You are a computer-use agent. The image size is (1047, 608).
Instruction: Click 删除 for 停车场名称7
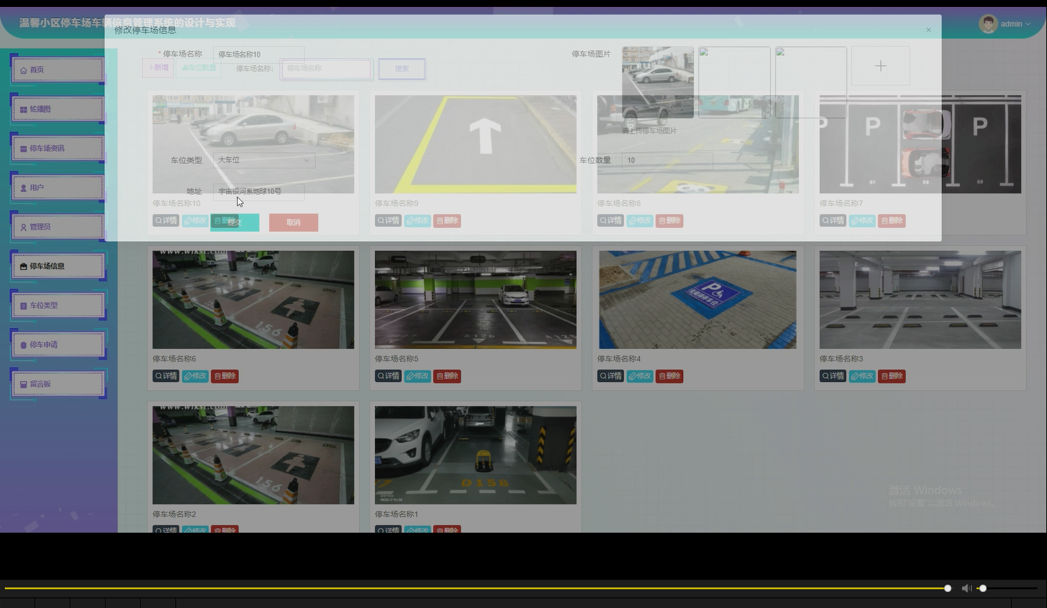click(892, 220)
